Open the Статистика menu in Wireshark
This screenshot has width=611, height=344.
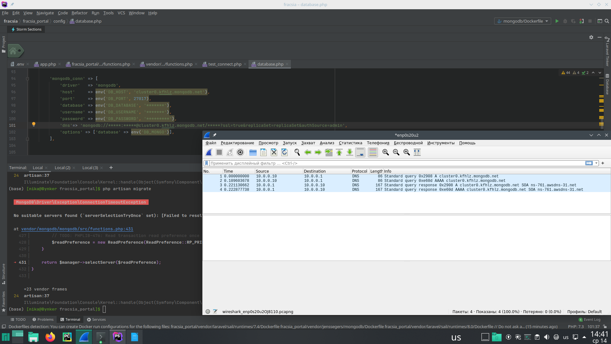[350, 143]
